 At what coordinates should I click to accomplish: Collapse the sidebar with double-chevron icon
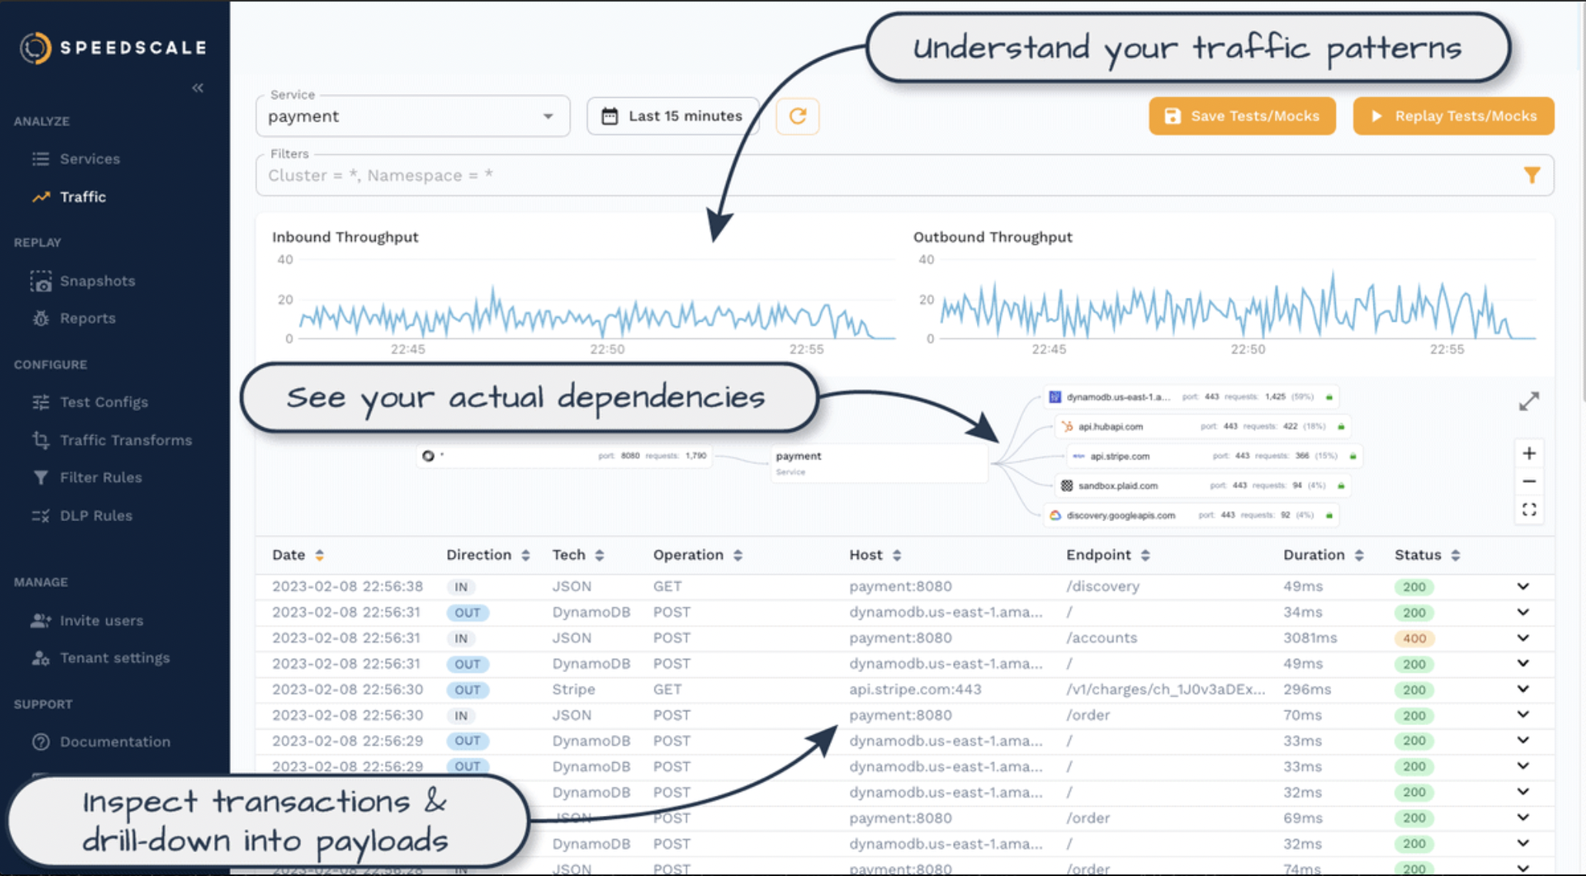(x=198, y=88)
